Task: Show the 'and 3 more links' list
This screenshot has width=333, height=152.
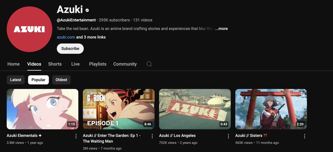Action: click(91, 37)
